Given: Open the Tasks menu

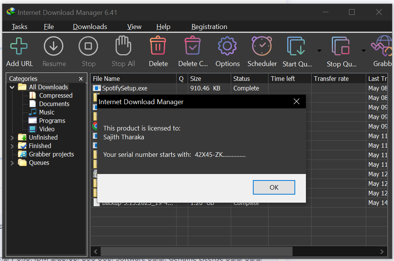Looking at the screenshot, I should 19,27.
